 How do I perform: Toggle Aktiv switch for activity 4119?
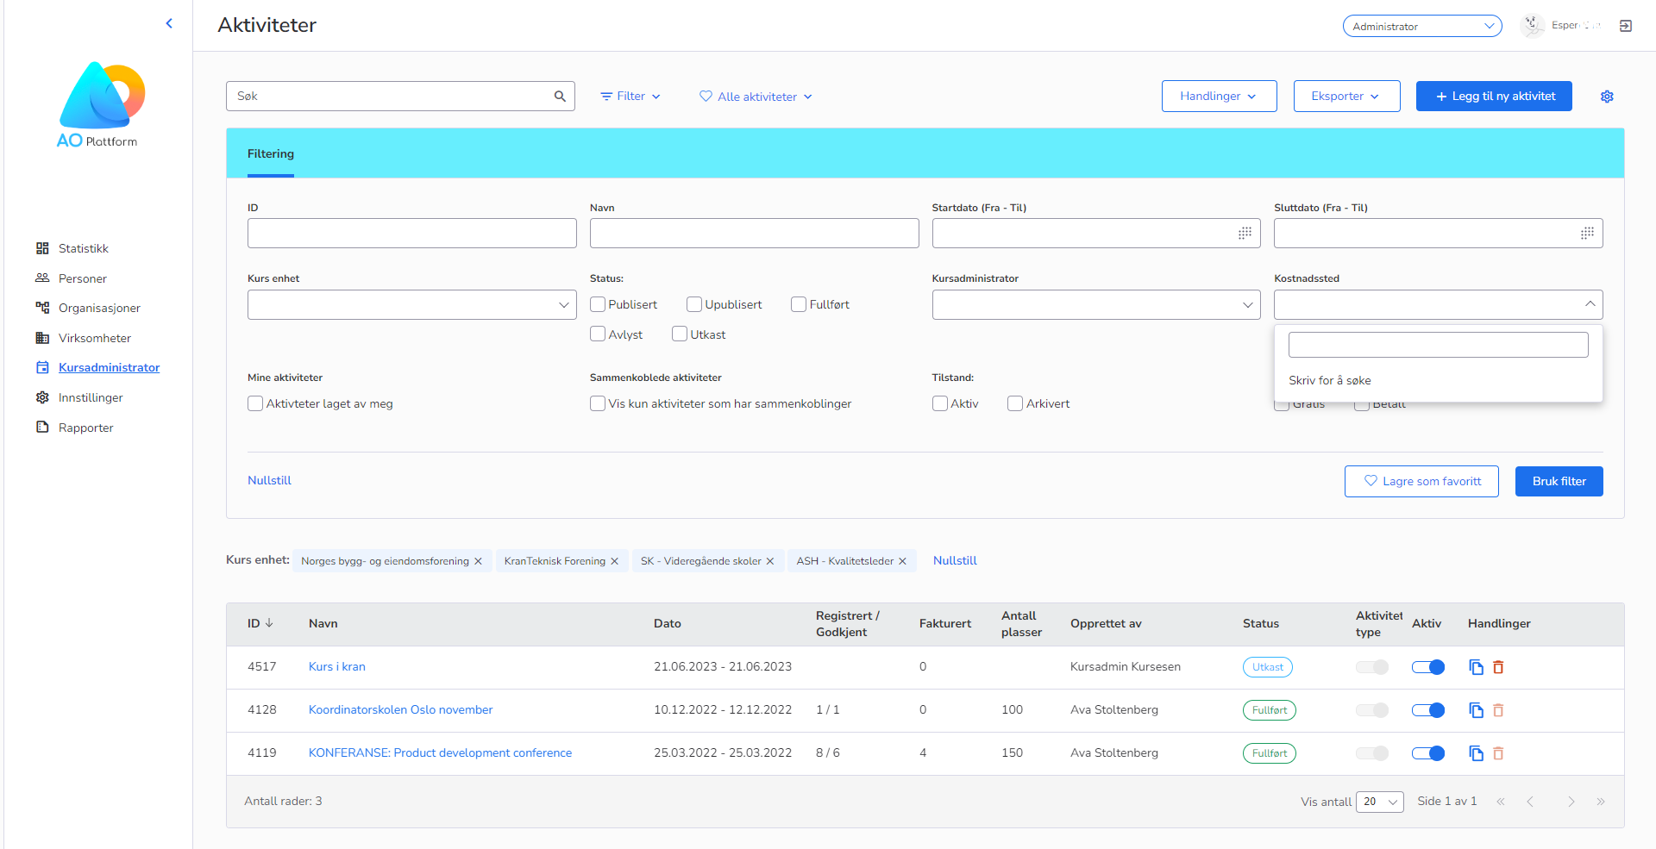[1428, 753]
